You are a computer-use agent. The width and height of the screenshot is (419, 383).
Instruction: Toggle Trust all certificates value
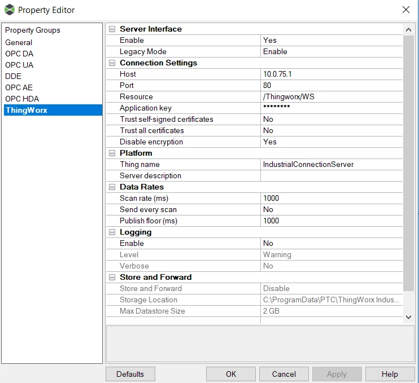click(331, 130)
